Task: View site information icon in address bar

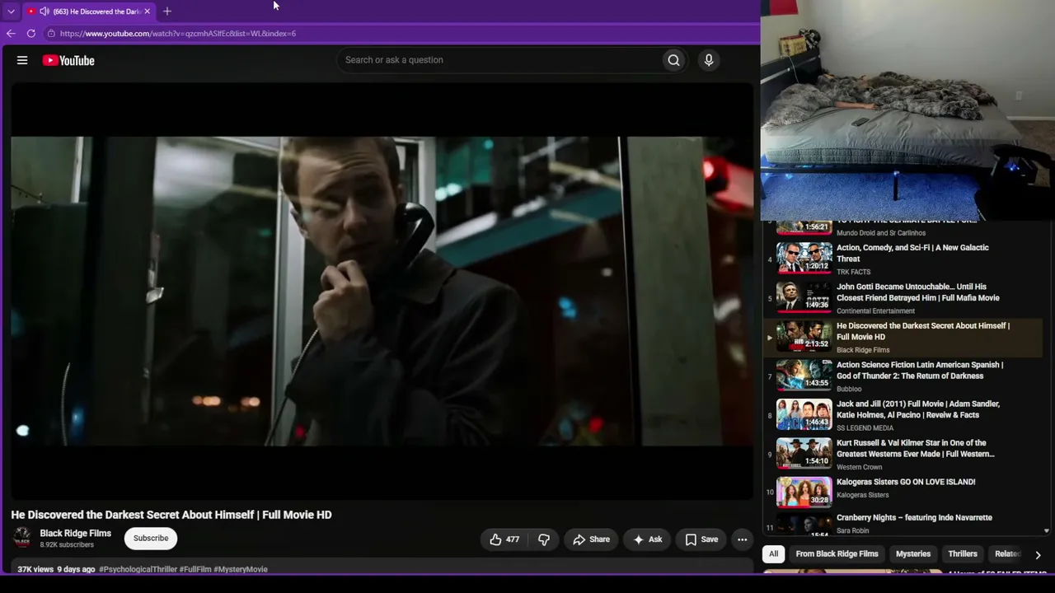Action: pos(51,34)
